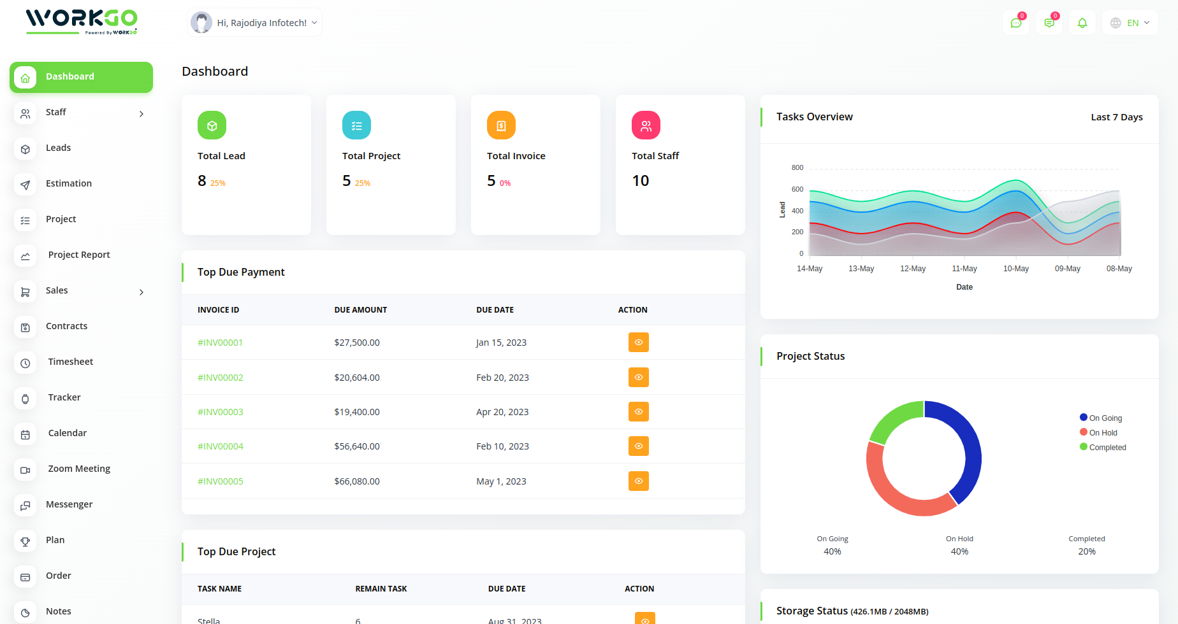The image size is (1178, 624).
Task: View invoice #INV00001 using eye button
Action: (x=638, y=343)
